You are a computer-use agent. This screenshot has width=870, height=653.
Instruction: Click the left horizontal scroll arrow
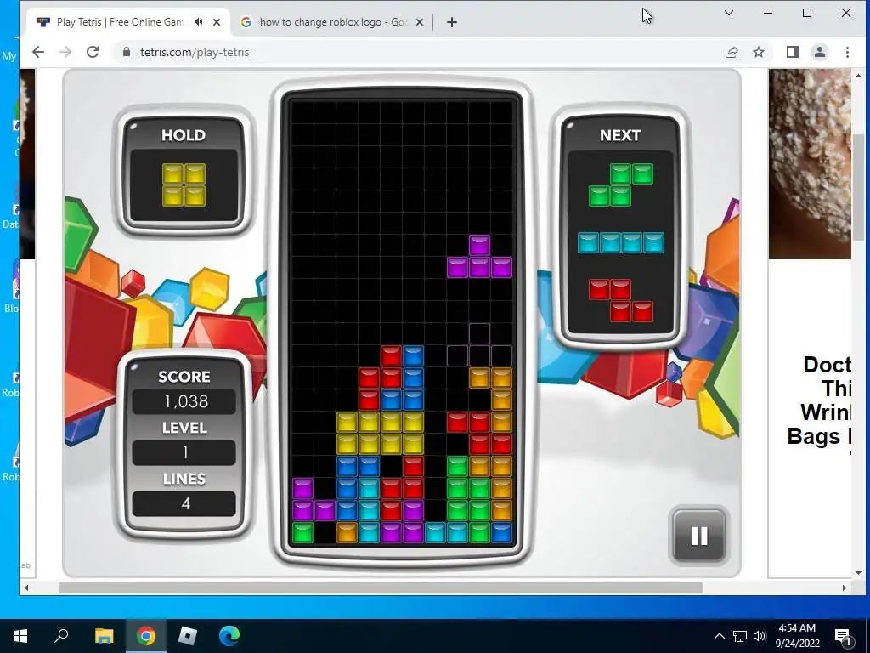pos(26,588)
